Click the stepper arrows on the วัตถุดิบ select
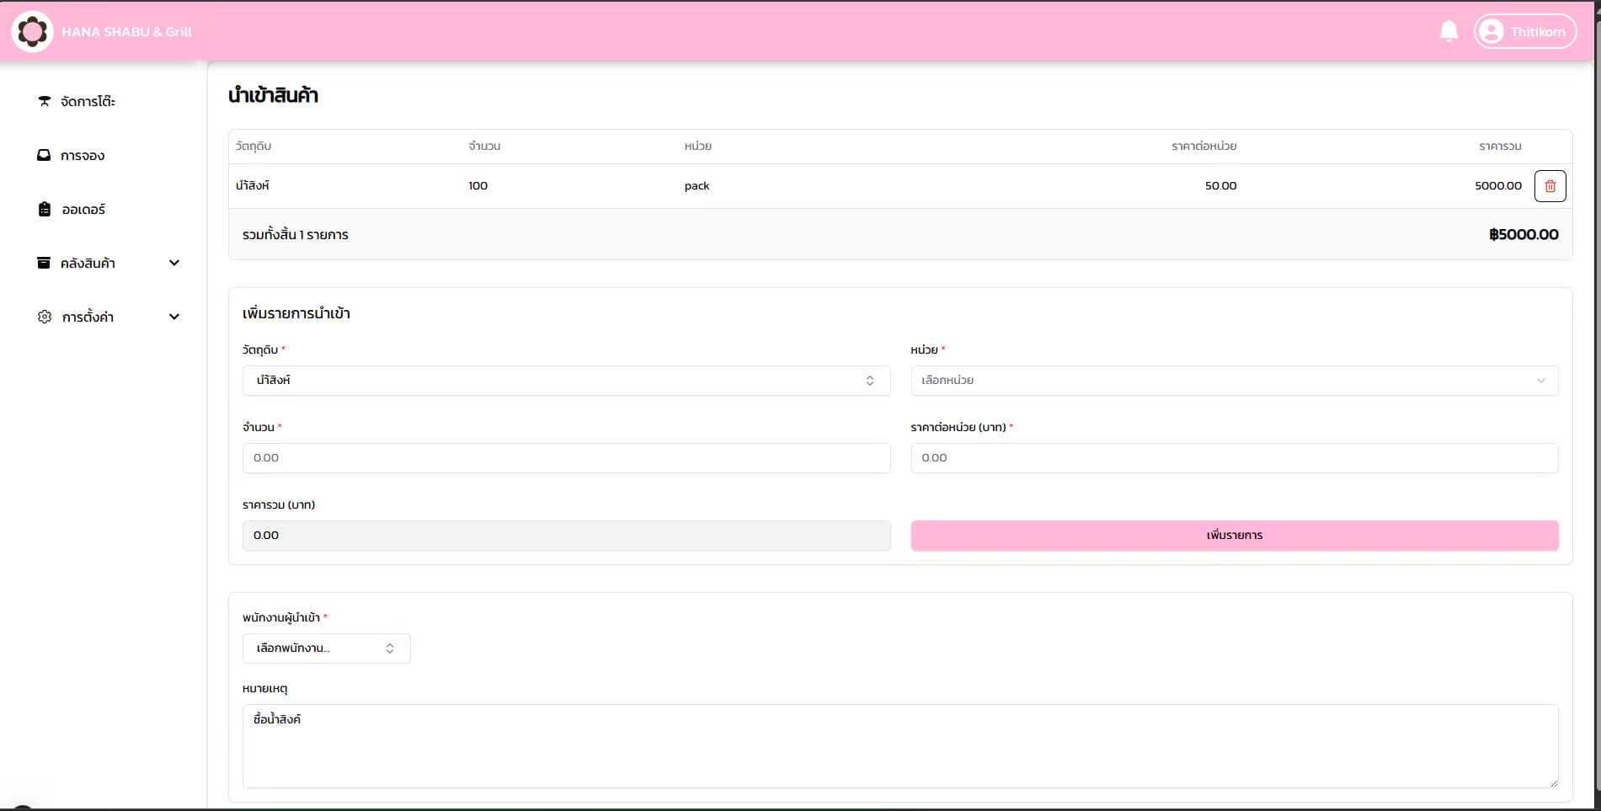Screen dimensions: 1601x811 click(x=871, y=380)
